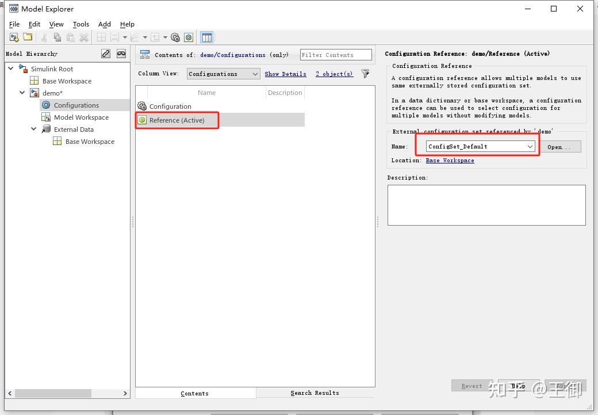
Task: Click the Open... button for the configuration set
Action: click(561, 146)
